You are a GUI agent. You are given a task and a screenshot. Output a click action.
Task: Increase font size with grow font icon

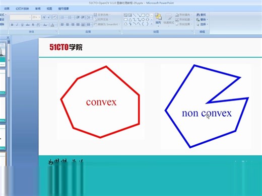44,17
